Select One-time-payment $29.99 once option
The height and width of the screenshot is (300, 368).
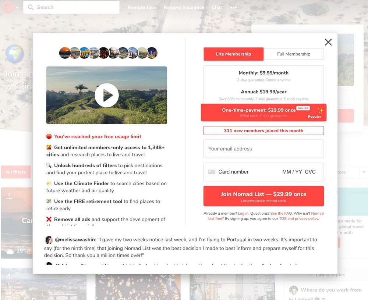pyautogui.click(x=263, y=113)
